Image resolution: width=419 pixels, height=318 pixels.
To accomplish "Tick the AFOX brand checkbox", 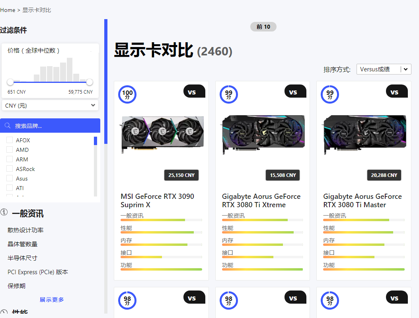I will tap(10, 140).
